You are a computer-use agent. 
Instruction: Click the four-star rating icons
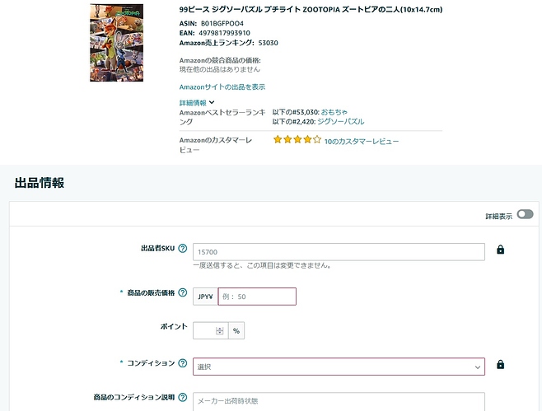point(297,140)
